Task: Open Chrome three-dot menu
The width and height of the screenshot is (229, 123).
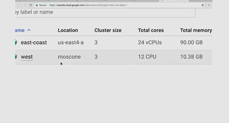Action: [209, 5]
